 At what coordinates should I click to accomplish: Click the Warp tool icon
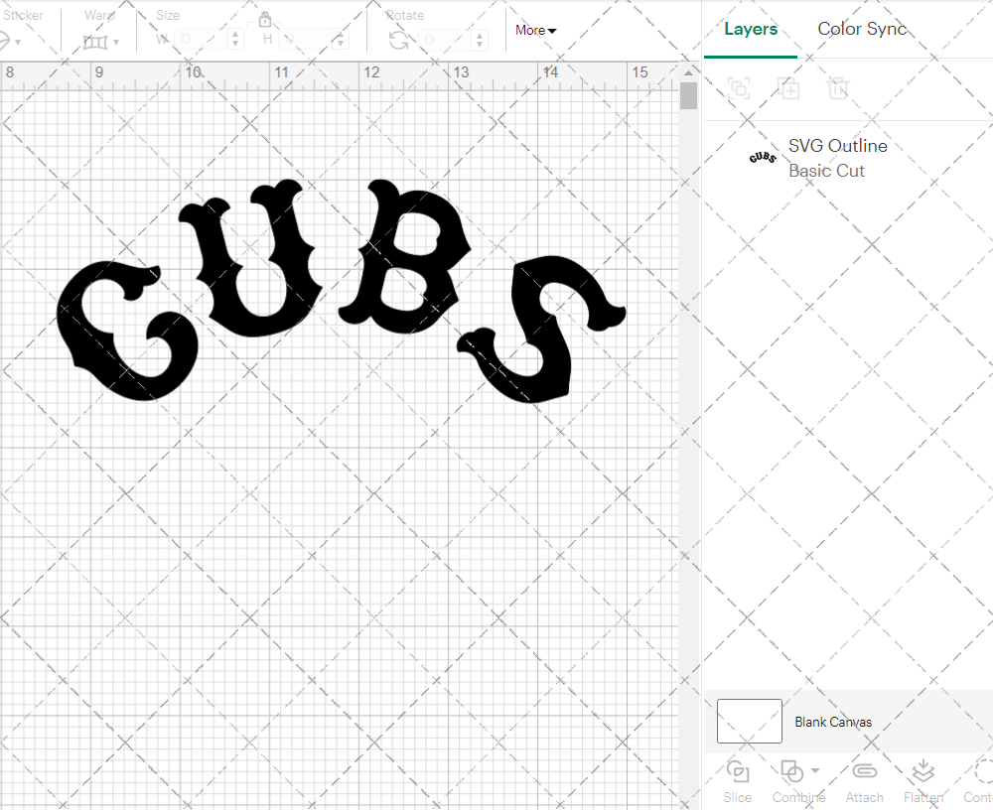coord(93,40)
